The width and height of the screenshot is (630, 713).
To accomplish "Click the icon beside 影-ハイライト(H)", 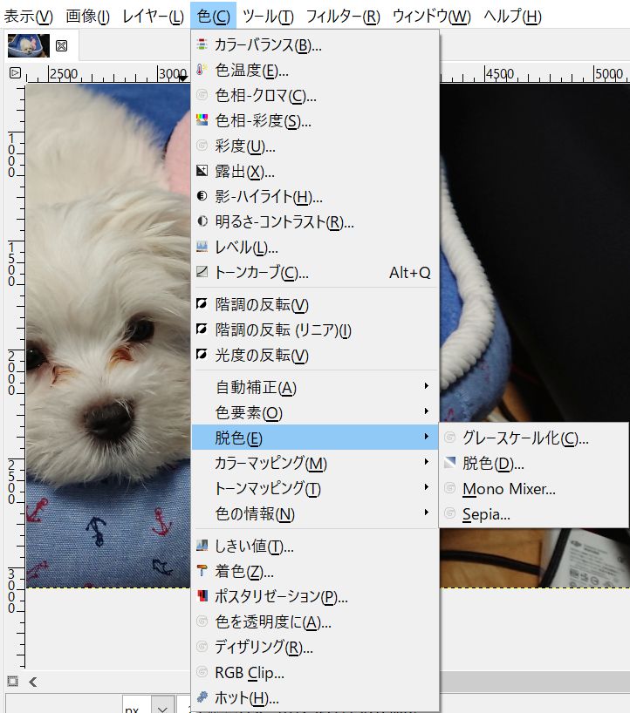I will (x=202, y=196).
